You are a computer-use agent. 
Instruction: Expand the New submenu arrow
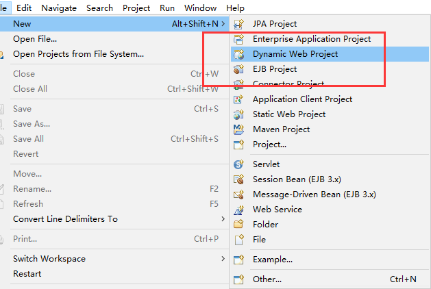pos(223,24)
